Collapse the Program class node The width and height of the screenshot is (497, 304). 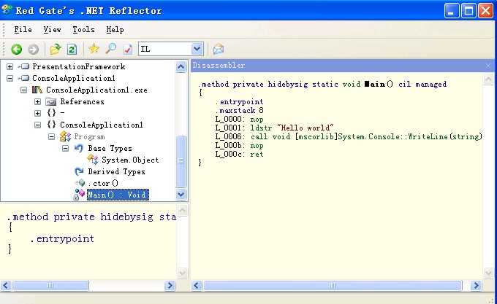(x=51, y=137)
